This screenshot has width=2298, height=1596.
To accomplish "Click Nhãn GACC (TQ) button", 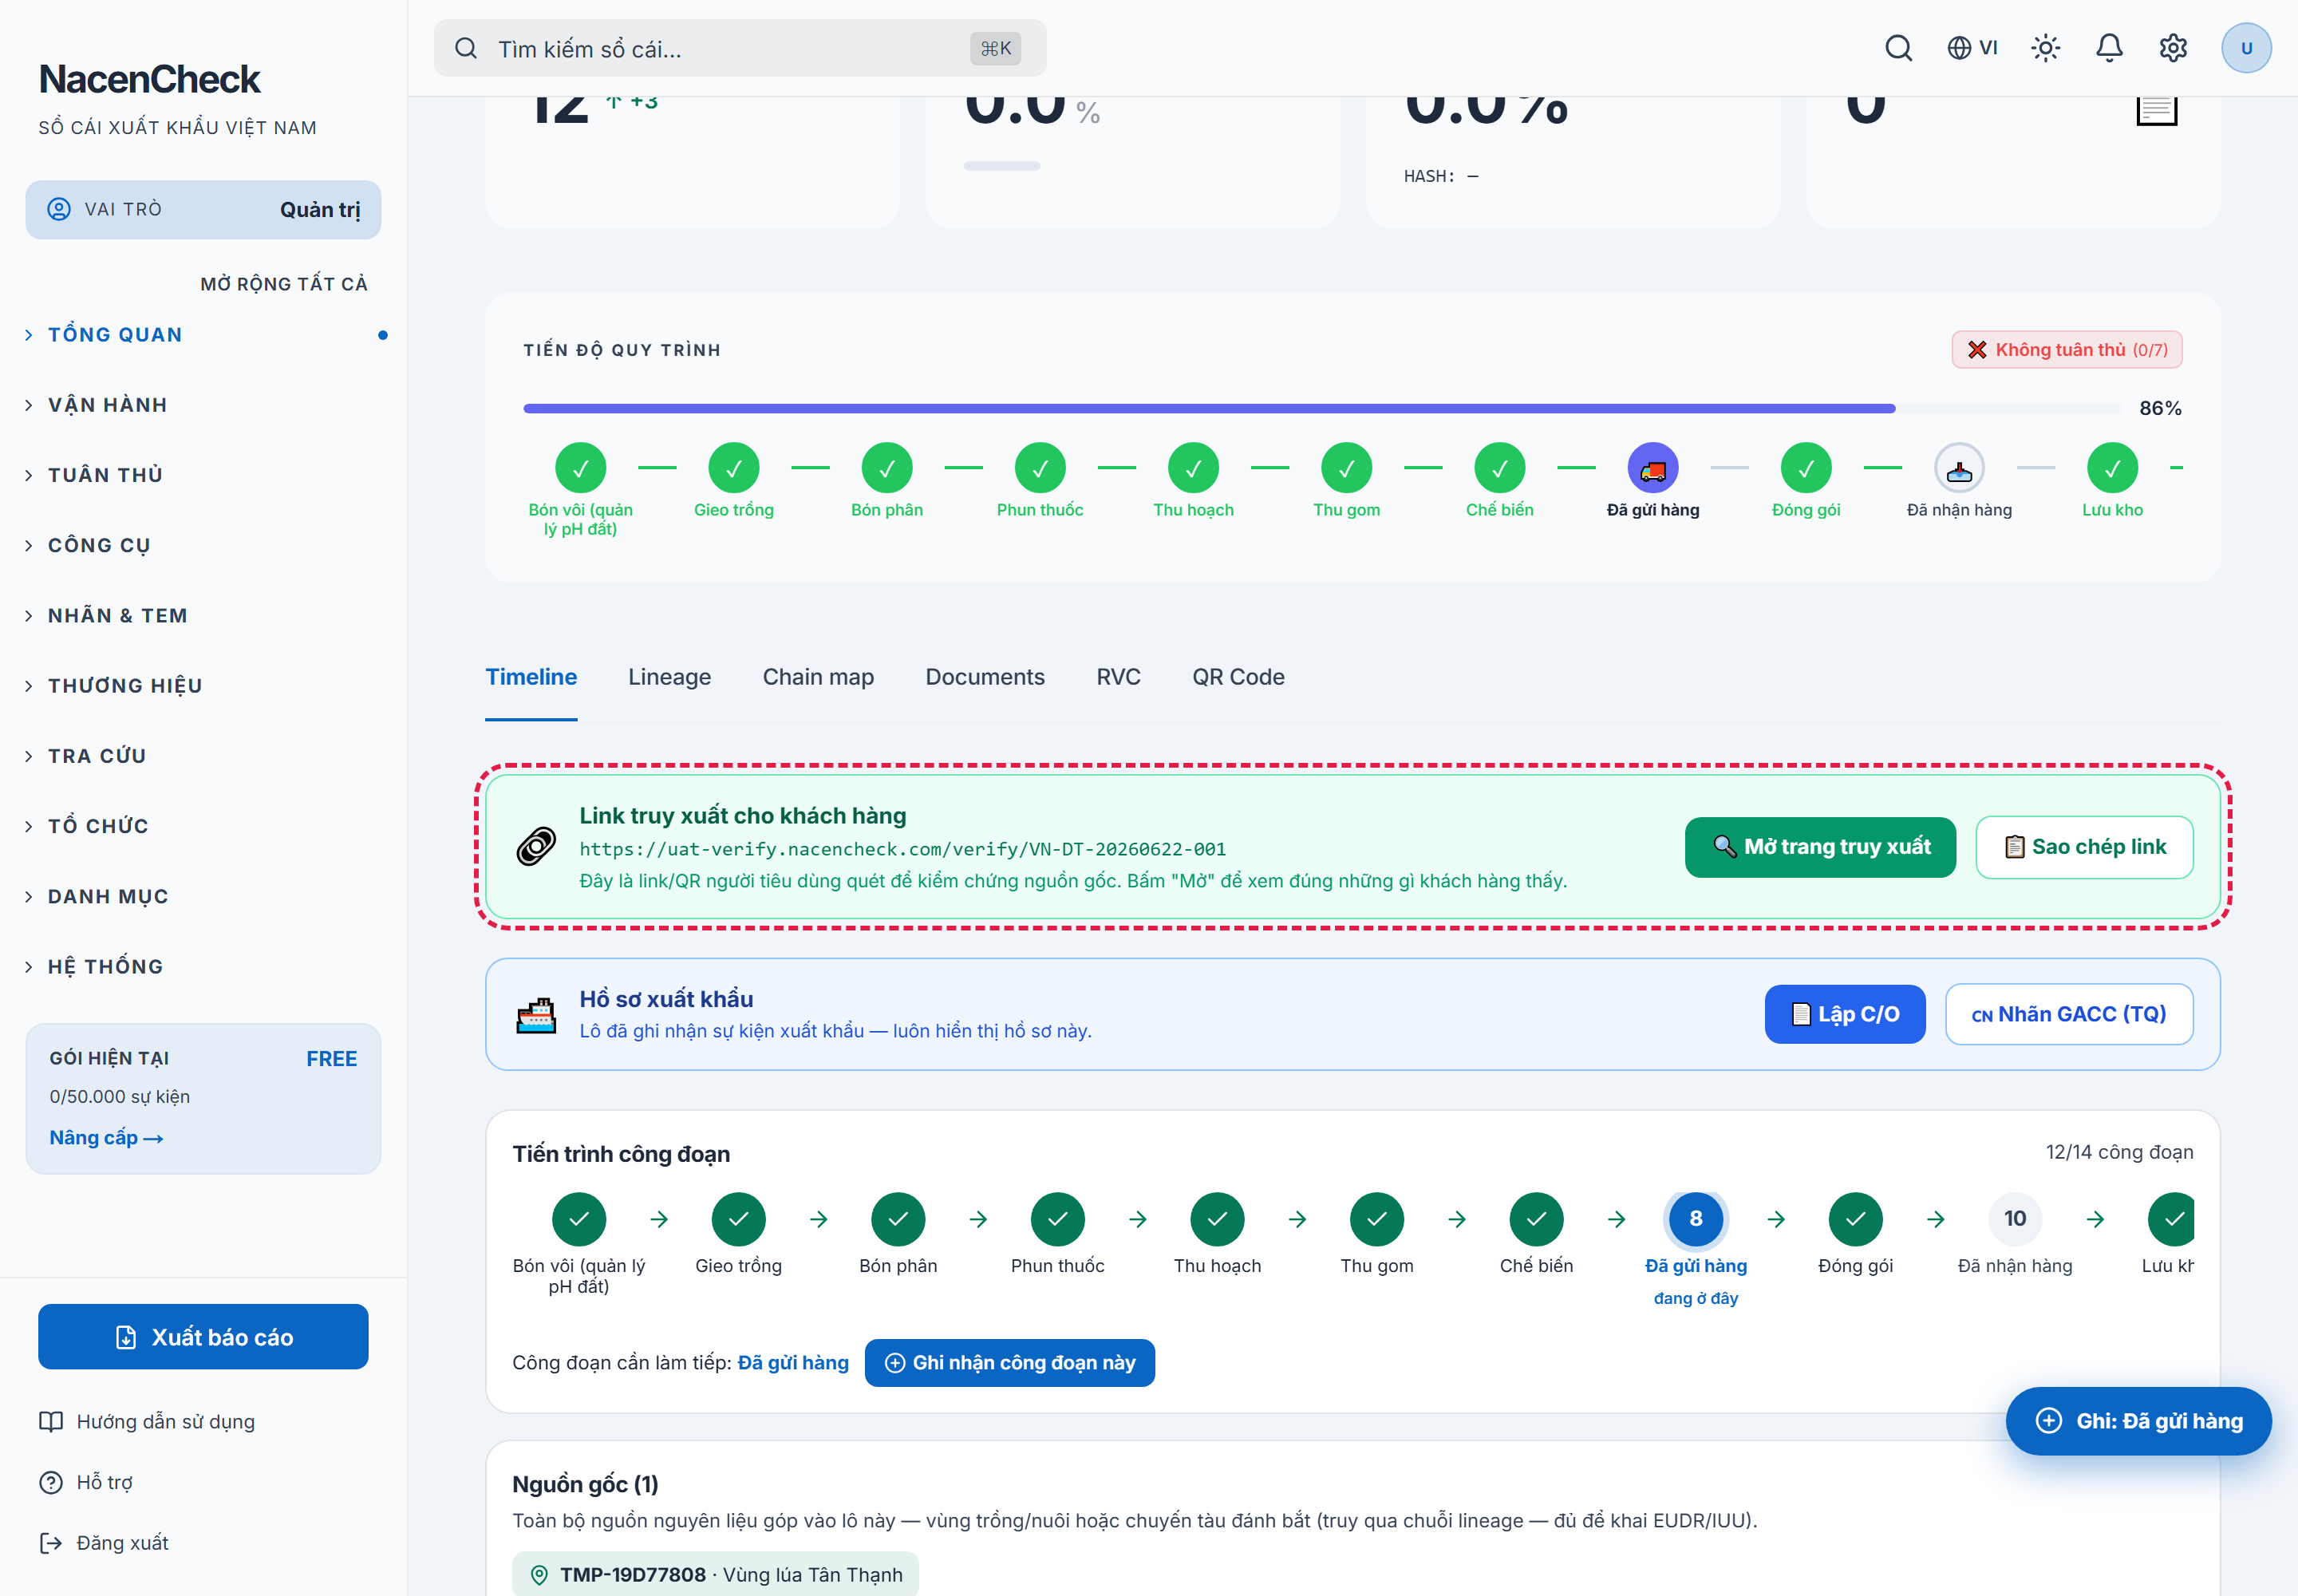I will pyautogui.click(x=2068, y=1014).
